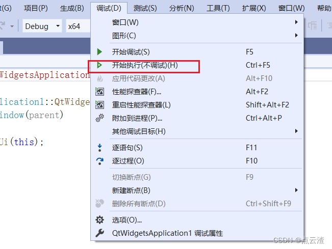Choose 开始执行(不调试)(H) menu entry

197,65
